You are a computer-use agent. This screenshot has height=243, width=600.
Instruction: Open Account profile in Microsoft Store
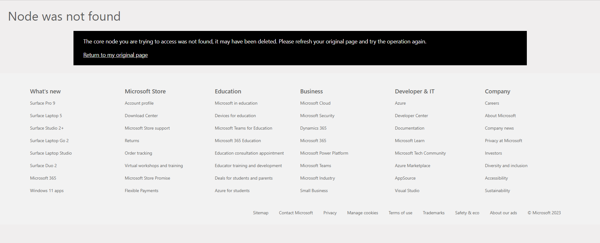(139, 103)
